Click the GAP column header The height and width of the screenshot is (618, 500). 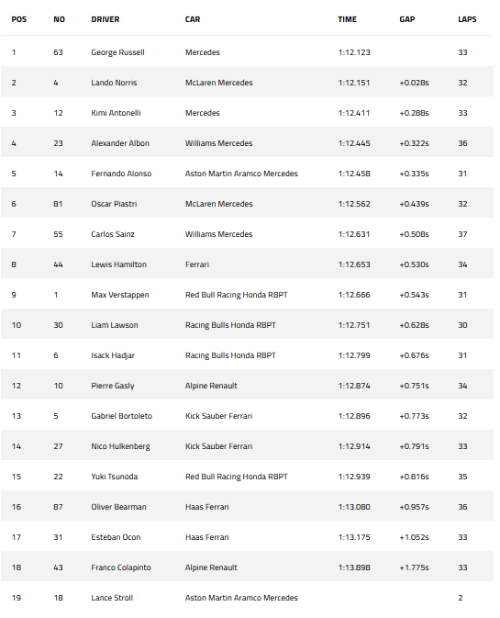[407, 19]
